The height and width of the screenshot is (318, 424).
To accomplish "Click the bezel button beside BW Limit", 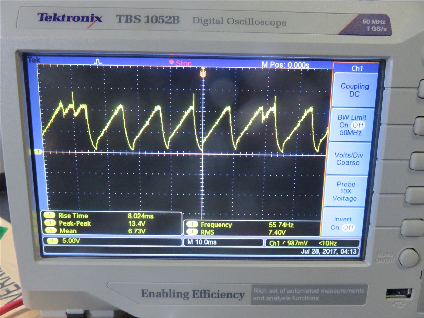I will pos(419,126).
